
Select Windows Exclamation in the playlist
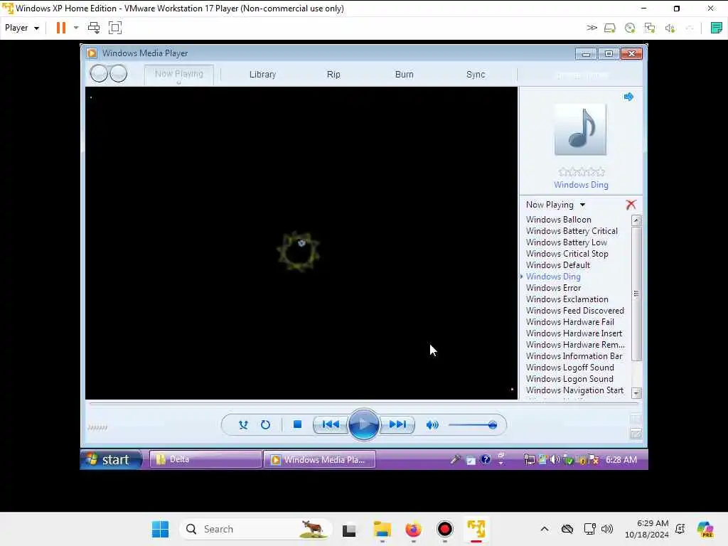click(567, 299)
